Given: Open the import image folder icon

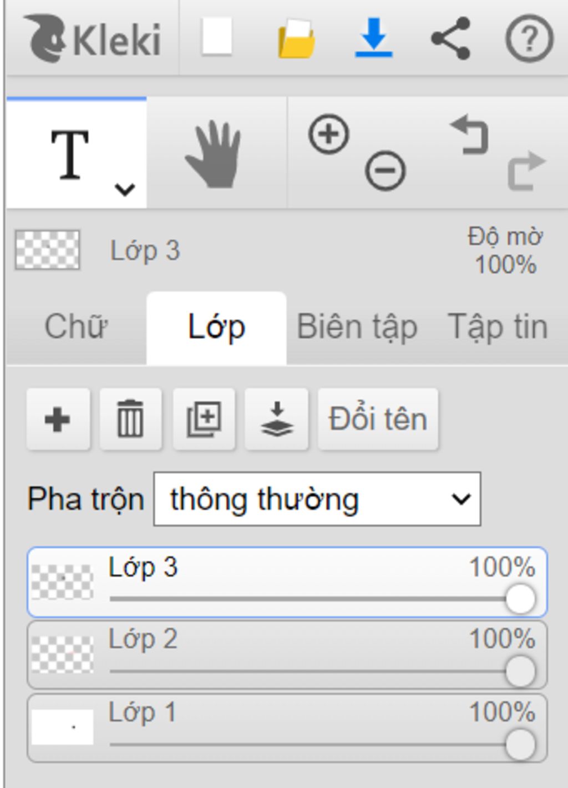Looking at the screenshot, I should (296, 38).
